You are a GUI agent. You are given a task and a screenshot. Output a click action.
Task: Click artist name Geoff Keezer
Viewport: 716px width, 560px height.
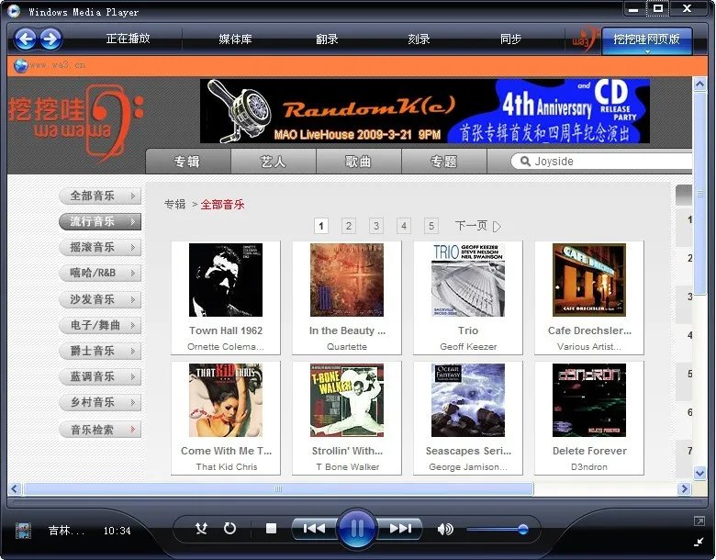(x=468, y=347)
